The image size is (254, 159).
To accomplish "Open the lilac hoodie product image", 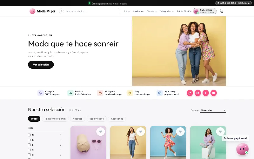I will tap(208, 142).
